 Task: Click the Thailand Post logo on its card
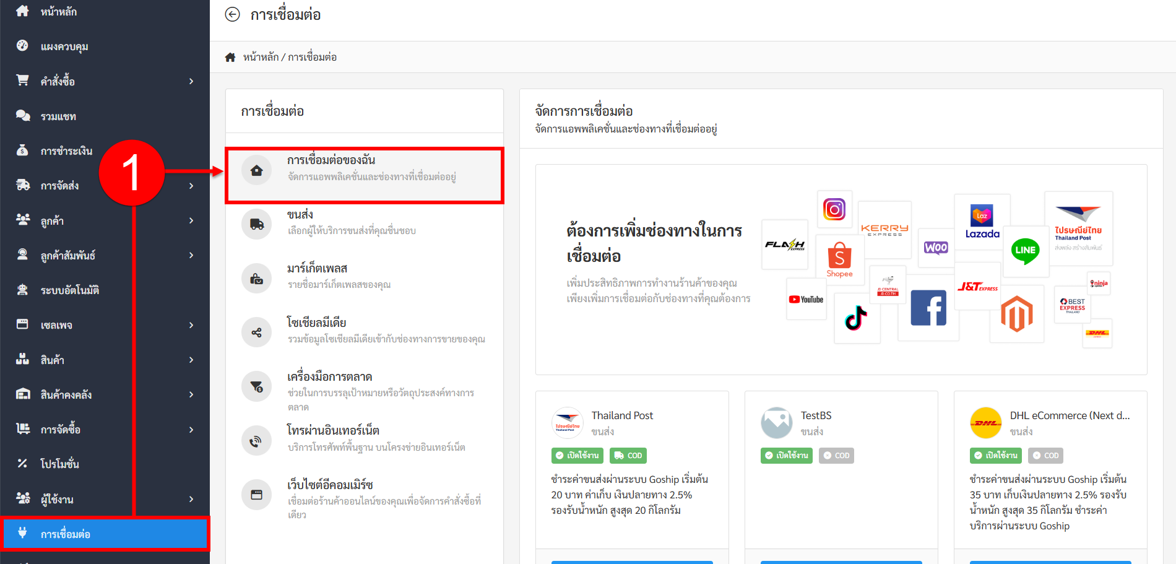[567, 423]
